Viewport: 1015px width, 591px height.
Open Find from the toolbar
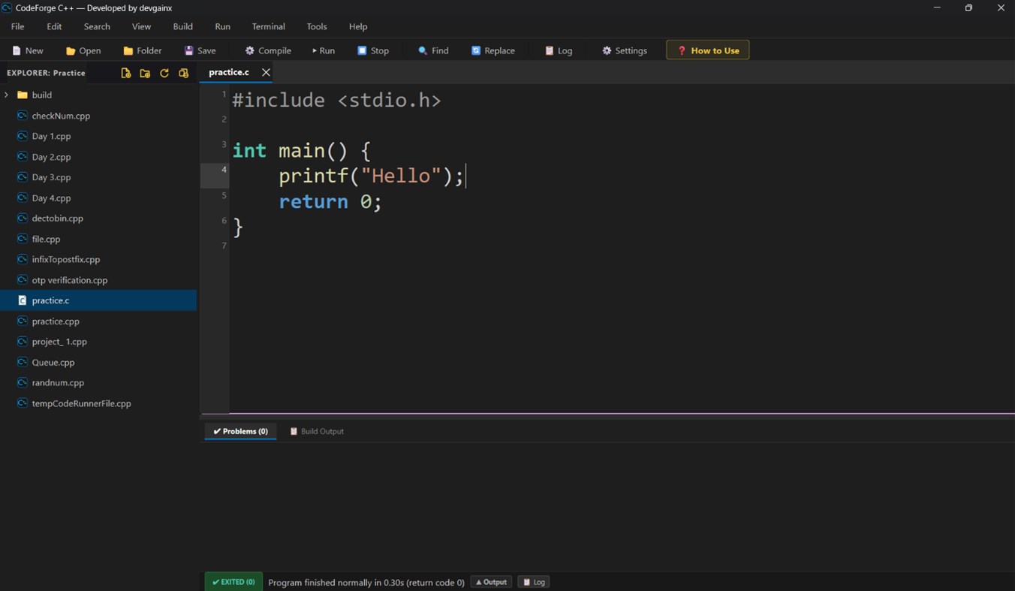tap(433, 50)
